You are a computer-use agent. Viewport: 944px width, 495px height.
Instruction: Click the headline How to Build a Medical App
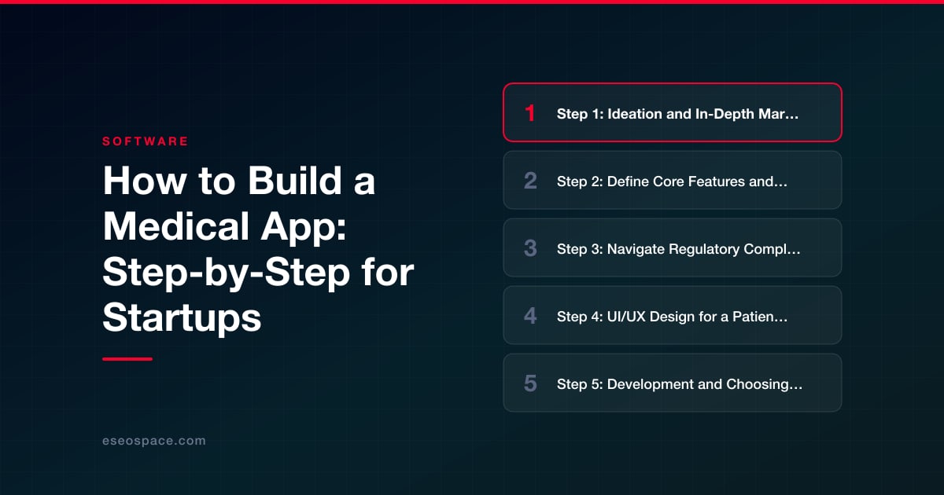click(259, 249)
